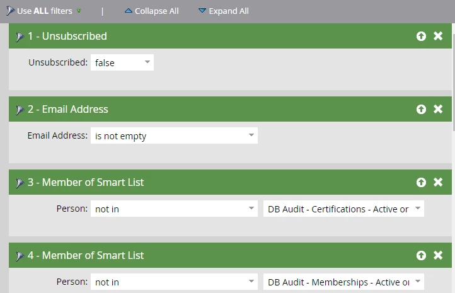Click Collapse All
455x293 pixels.
[x=156, y=11]
